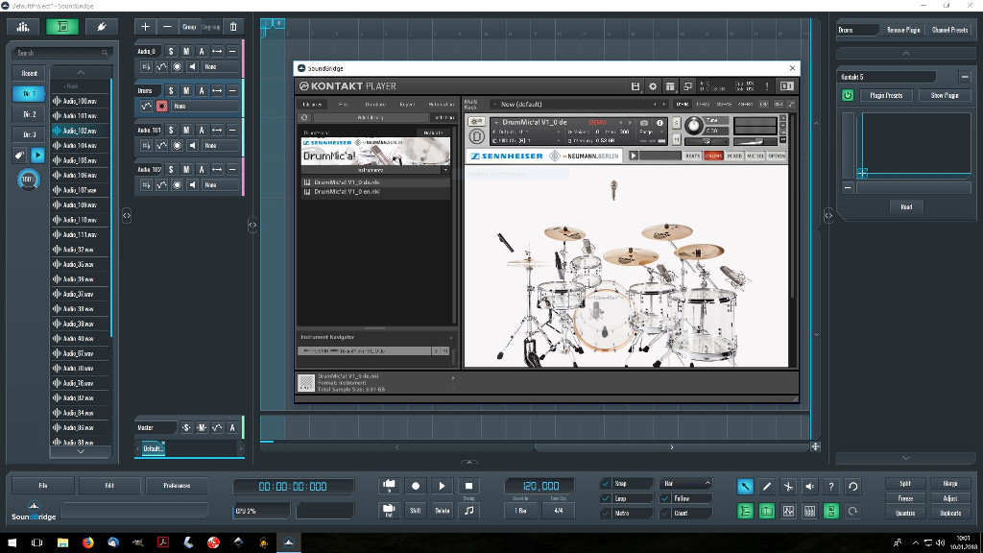Delete selected track with trash icon
Image resolution: width=983 pixels, height=553 pixels.
[233, 27]
